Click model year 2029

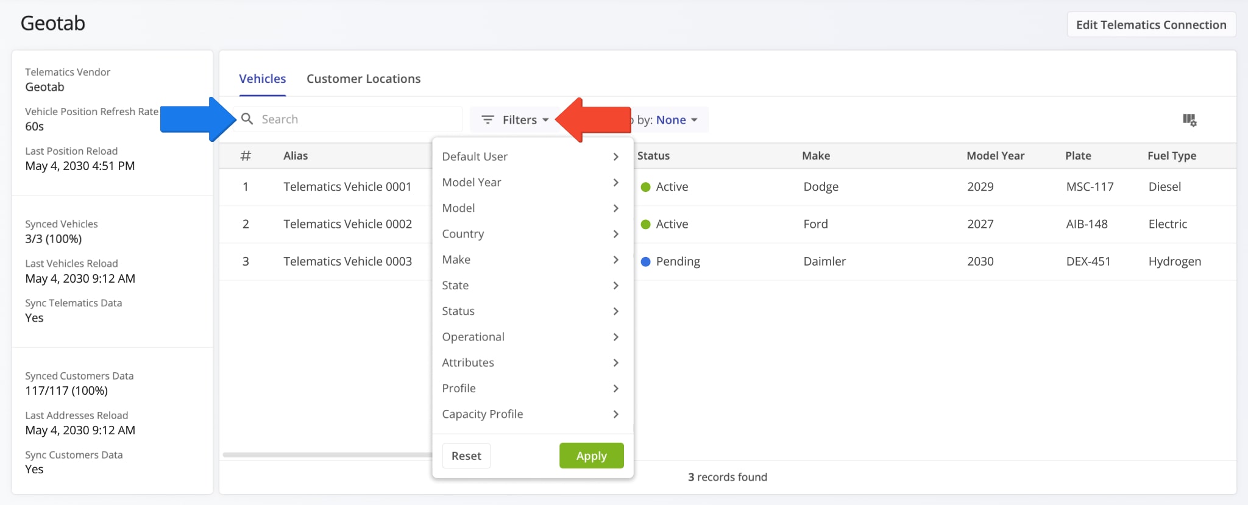[x=980, y=187]
